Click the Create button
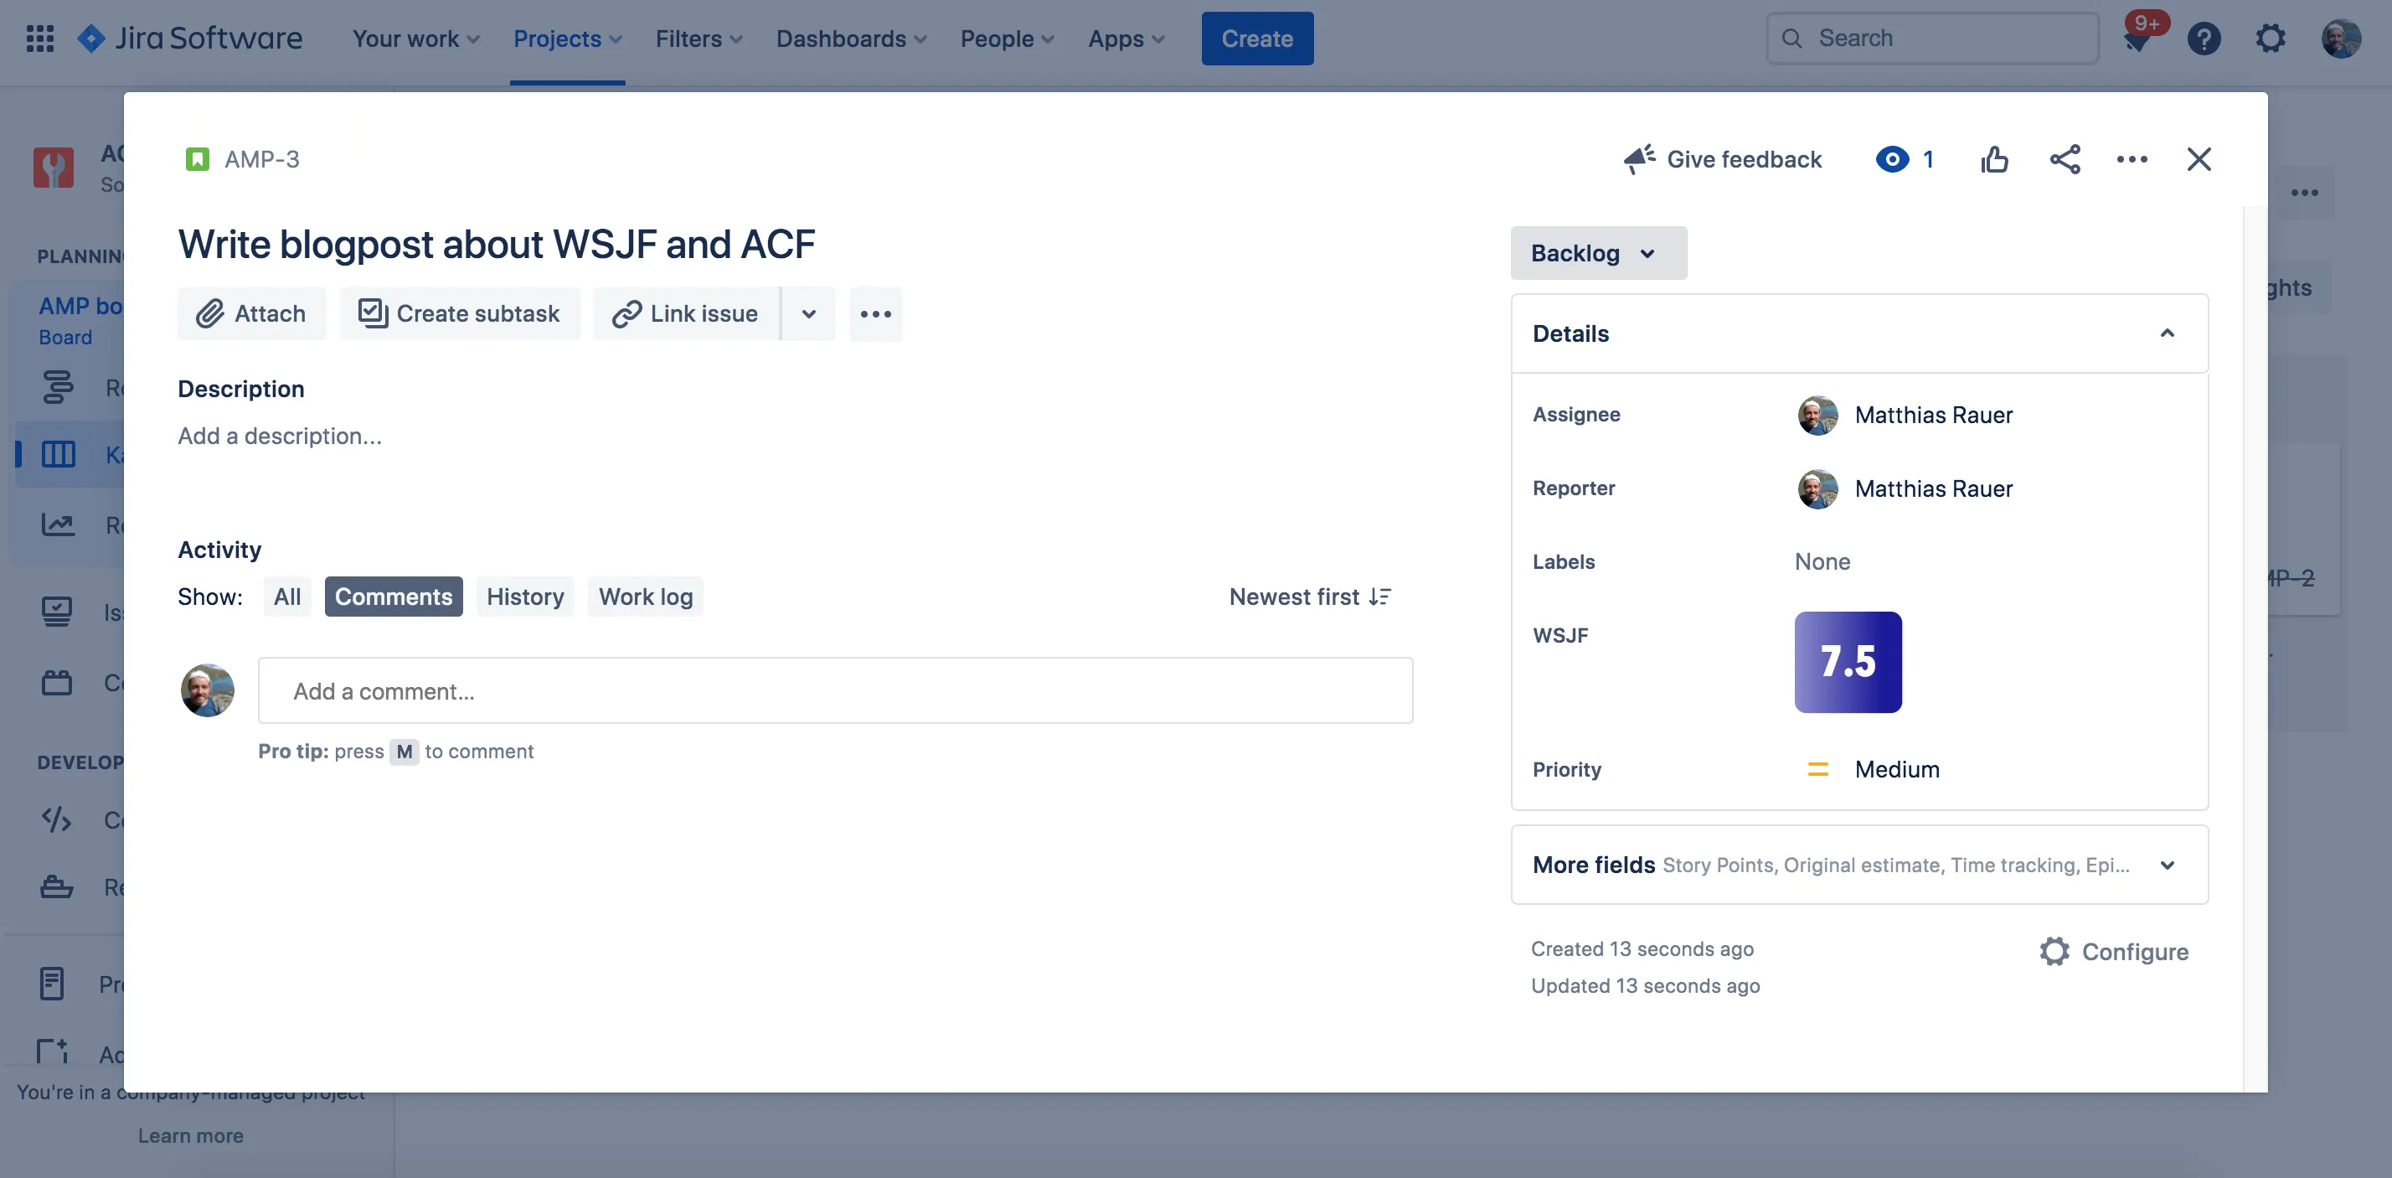The image size is (2392, 1178). click(1257, 38)
